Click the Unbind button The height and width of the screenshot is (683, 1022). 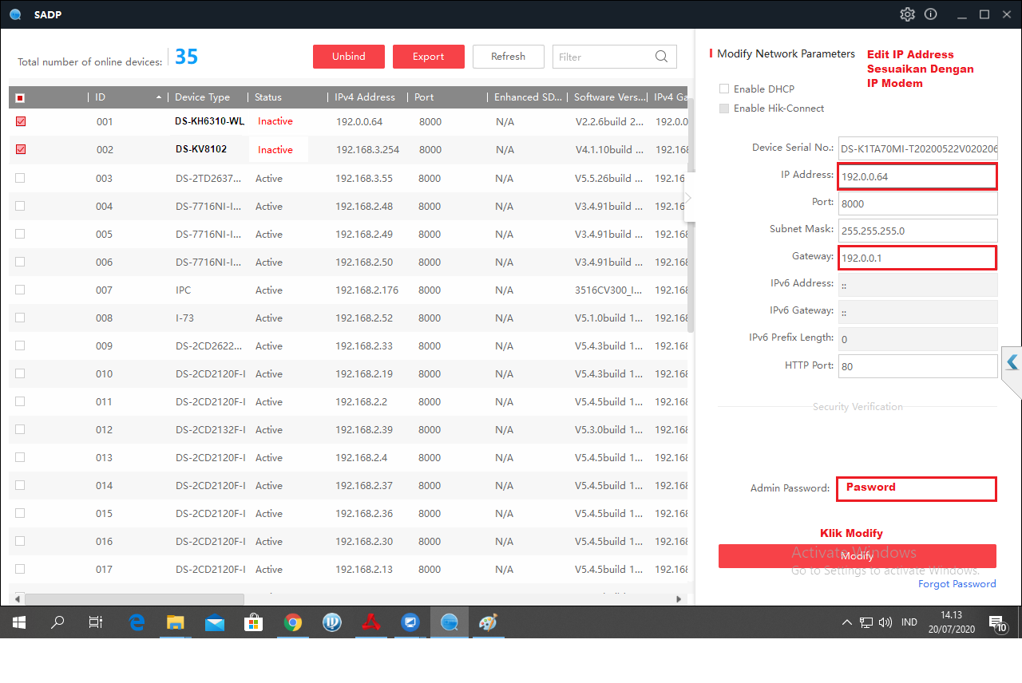[349, 57]
